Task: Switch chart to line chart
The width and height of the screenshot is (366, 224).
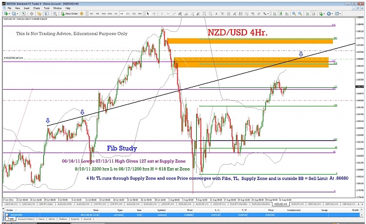Action: click(287, 14)
